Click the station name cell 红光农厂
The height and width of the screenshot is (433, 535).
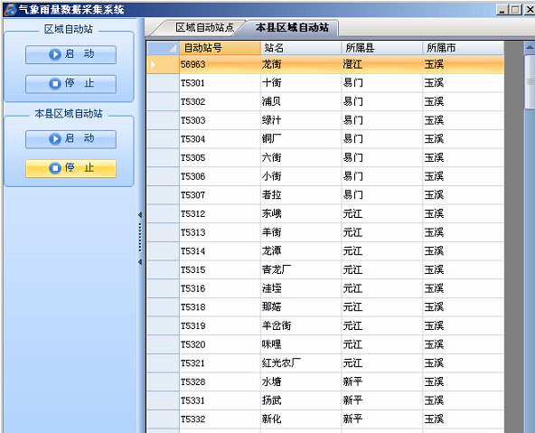[x=301, y=363]
